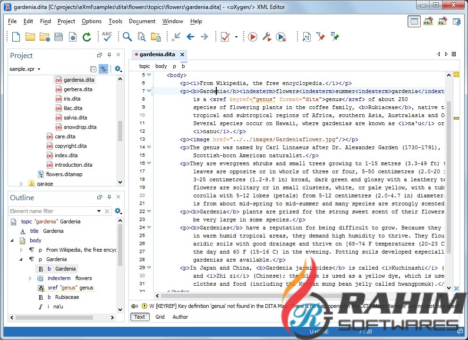
Task: Click the yellow validation status square
Action: [x=456, y=74]
